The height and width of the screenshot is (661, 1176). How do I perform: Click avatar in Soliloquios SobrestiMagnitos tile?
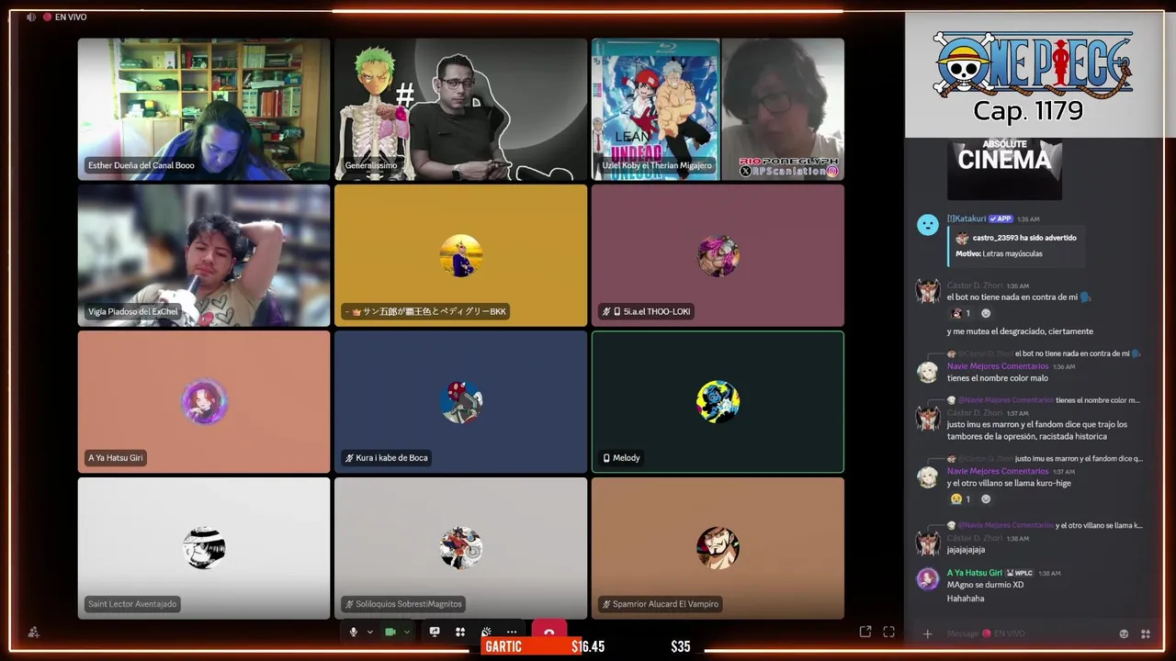point(460,548)
